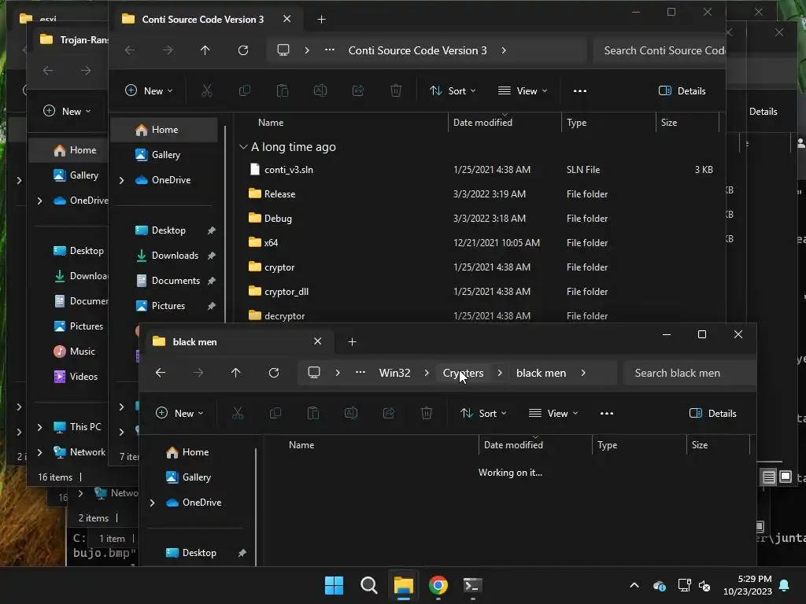The image size is (806, 604).
Task: Close the black men tab
Action: point(318,341)
